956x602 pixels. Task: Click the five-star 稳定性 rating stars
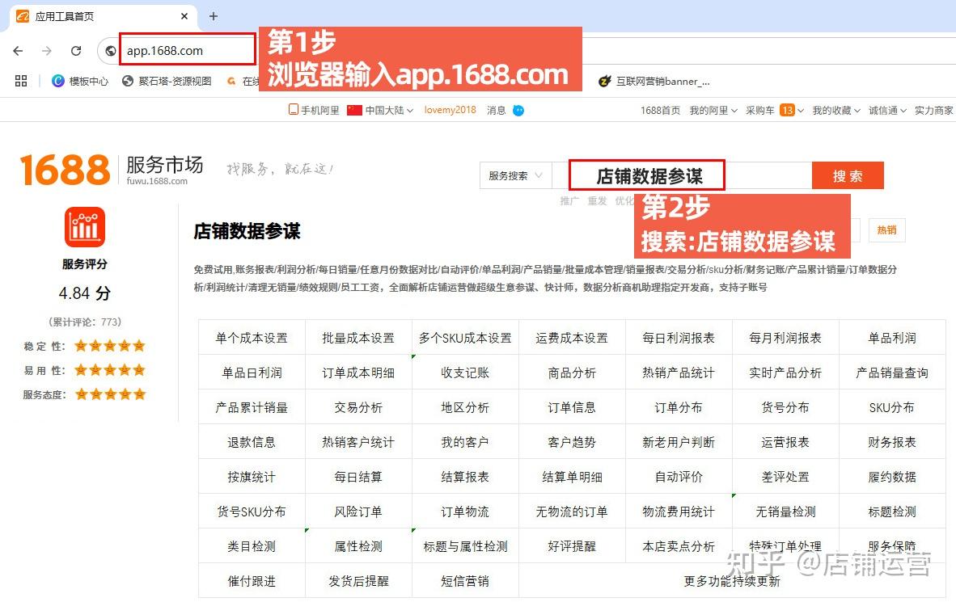tap(109, 346)
